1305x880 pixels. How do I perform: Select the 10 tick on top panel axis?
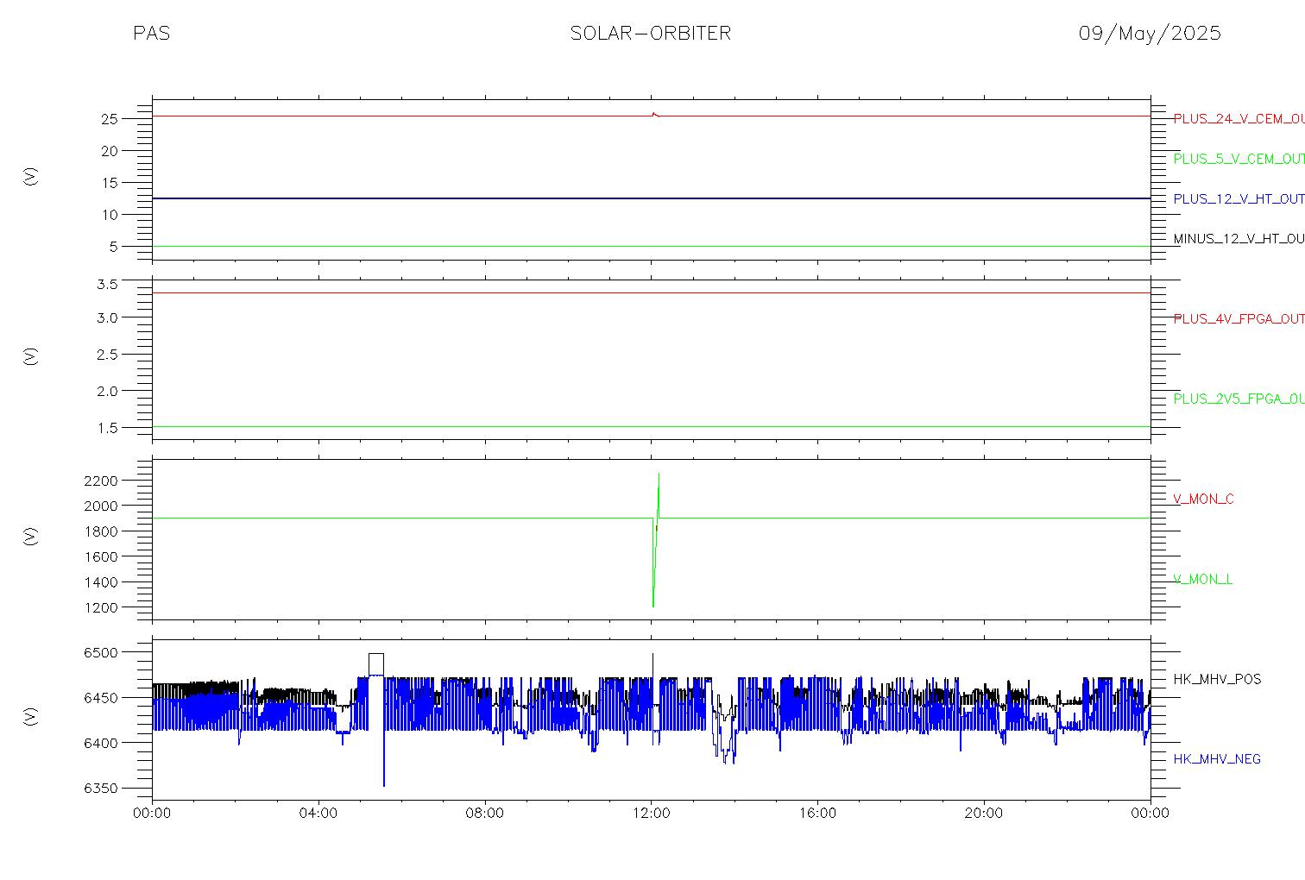pos(110,215)
